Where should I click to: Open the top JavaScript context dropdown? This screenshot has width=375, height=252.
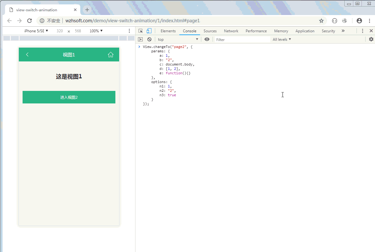[x=178, y=39]
